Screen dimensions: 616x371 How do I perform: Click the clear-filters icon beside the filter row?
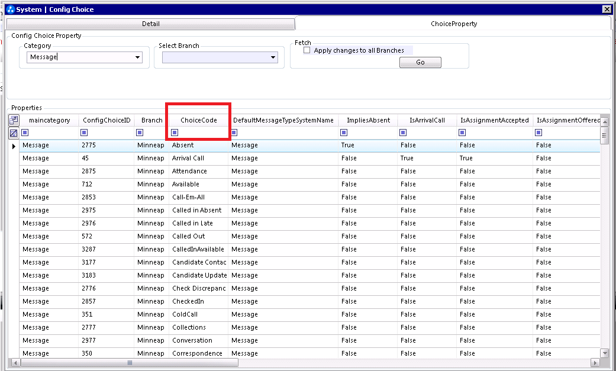tap(14, 133)
